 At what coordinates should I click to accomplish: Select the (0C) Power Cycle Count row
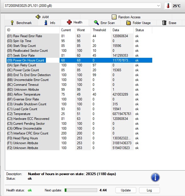pyautogui.click(x=79, y=70)
